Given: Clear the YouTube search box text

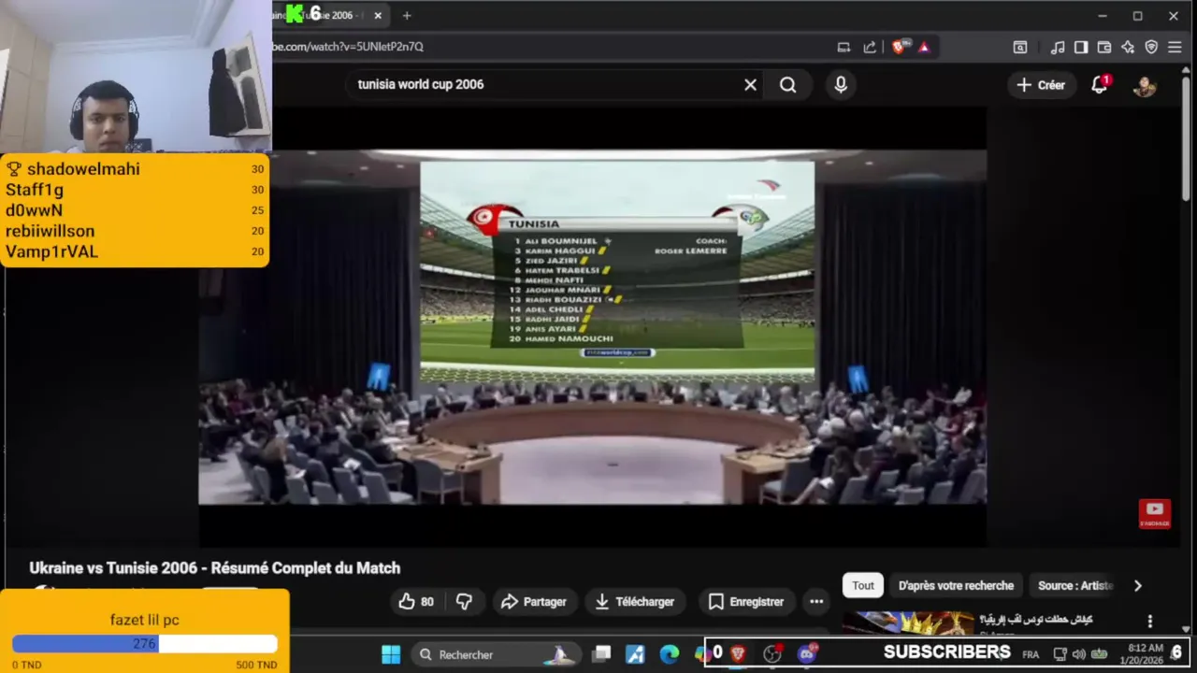Looking at the screenshot, I should [x=750, y=84].
